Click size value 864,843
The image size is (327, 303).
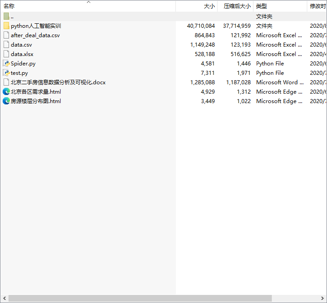[x=205, y=35]
